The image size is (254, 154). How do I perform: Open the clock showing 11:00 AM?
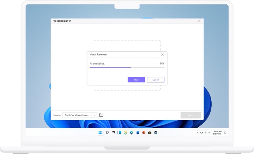tap(217, 132)
